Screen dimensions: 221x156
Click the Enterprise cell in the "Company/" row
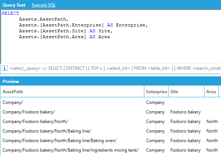tap(155, 102)
